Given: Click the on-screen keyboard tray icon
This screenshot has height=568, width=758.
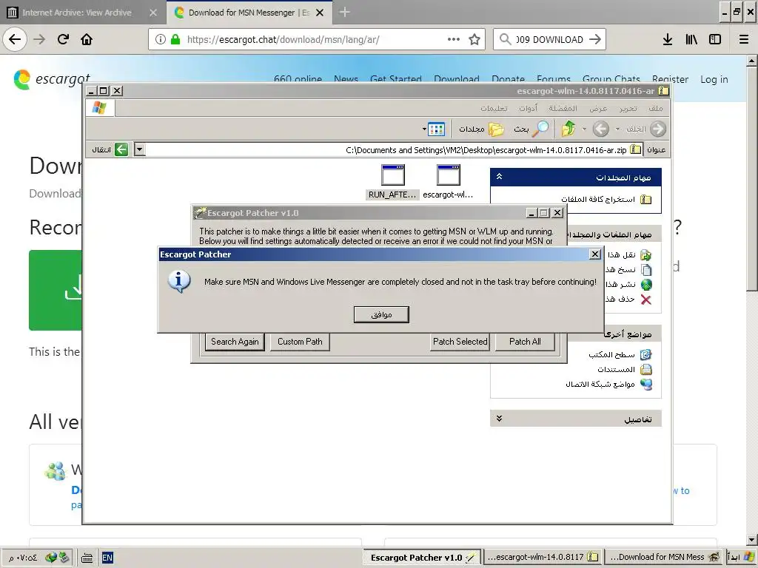Looking at the screenshot, I should [x=87, y=558].
